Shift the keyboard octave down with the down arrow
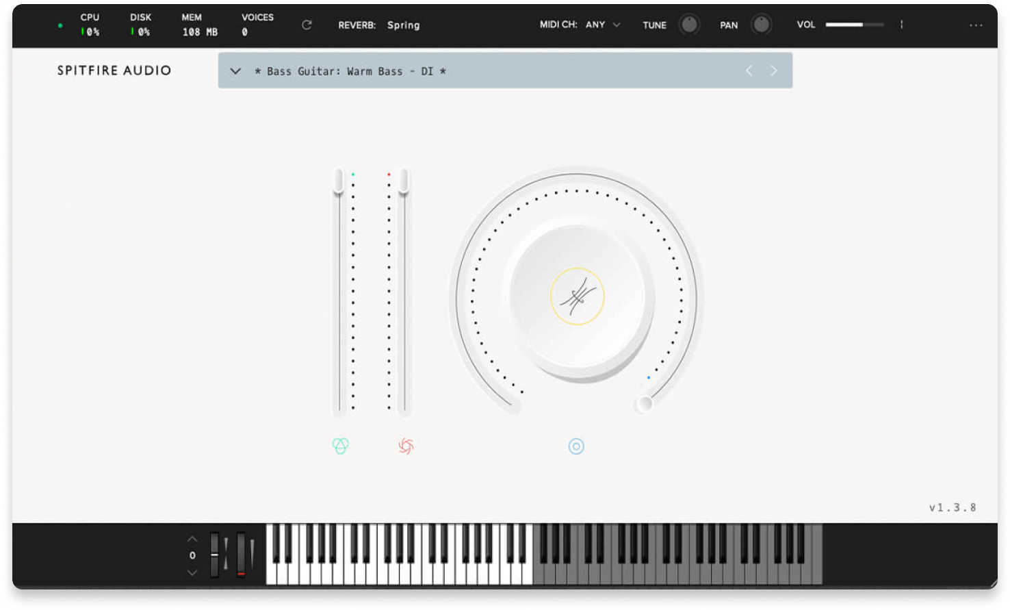 coord(192,572)
